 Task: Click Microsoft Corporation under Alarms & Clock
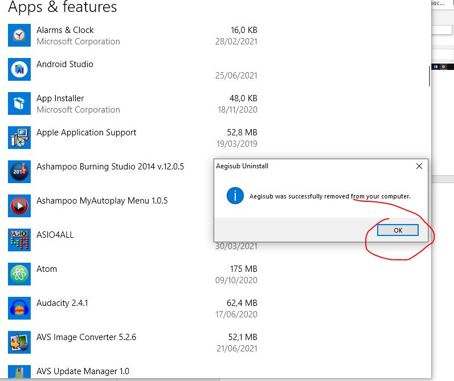78,42
